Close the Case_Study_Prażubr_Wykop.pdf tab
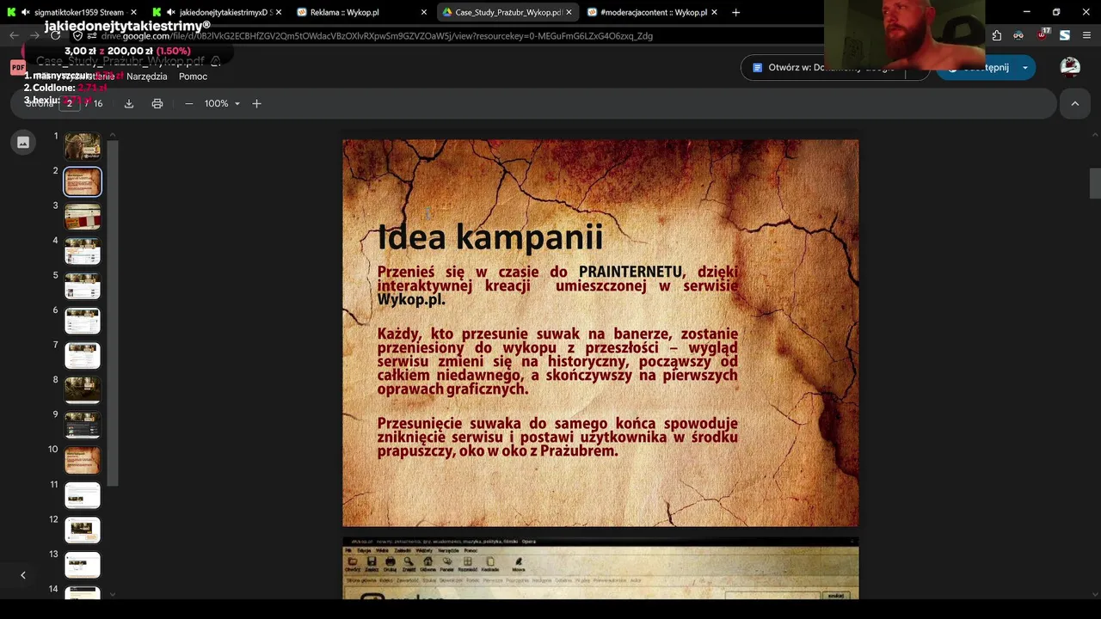 pos(569,13)
